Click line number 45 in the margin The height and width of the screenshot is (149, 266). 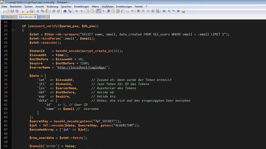[x=5, y=121]
